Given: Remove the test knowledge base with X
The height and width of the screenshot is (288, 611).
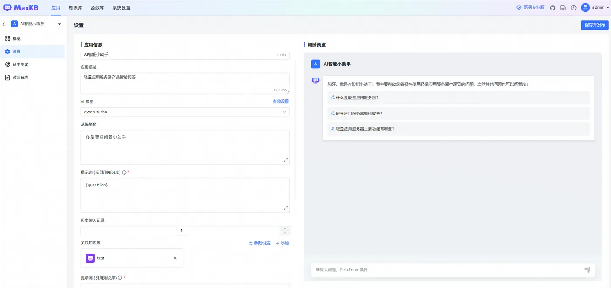Looking at the screenshot, I should [175, 258].
